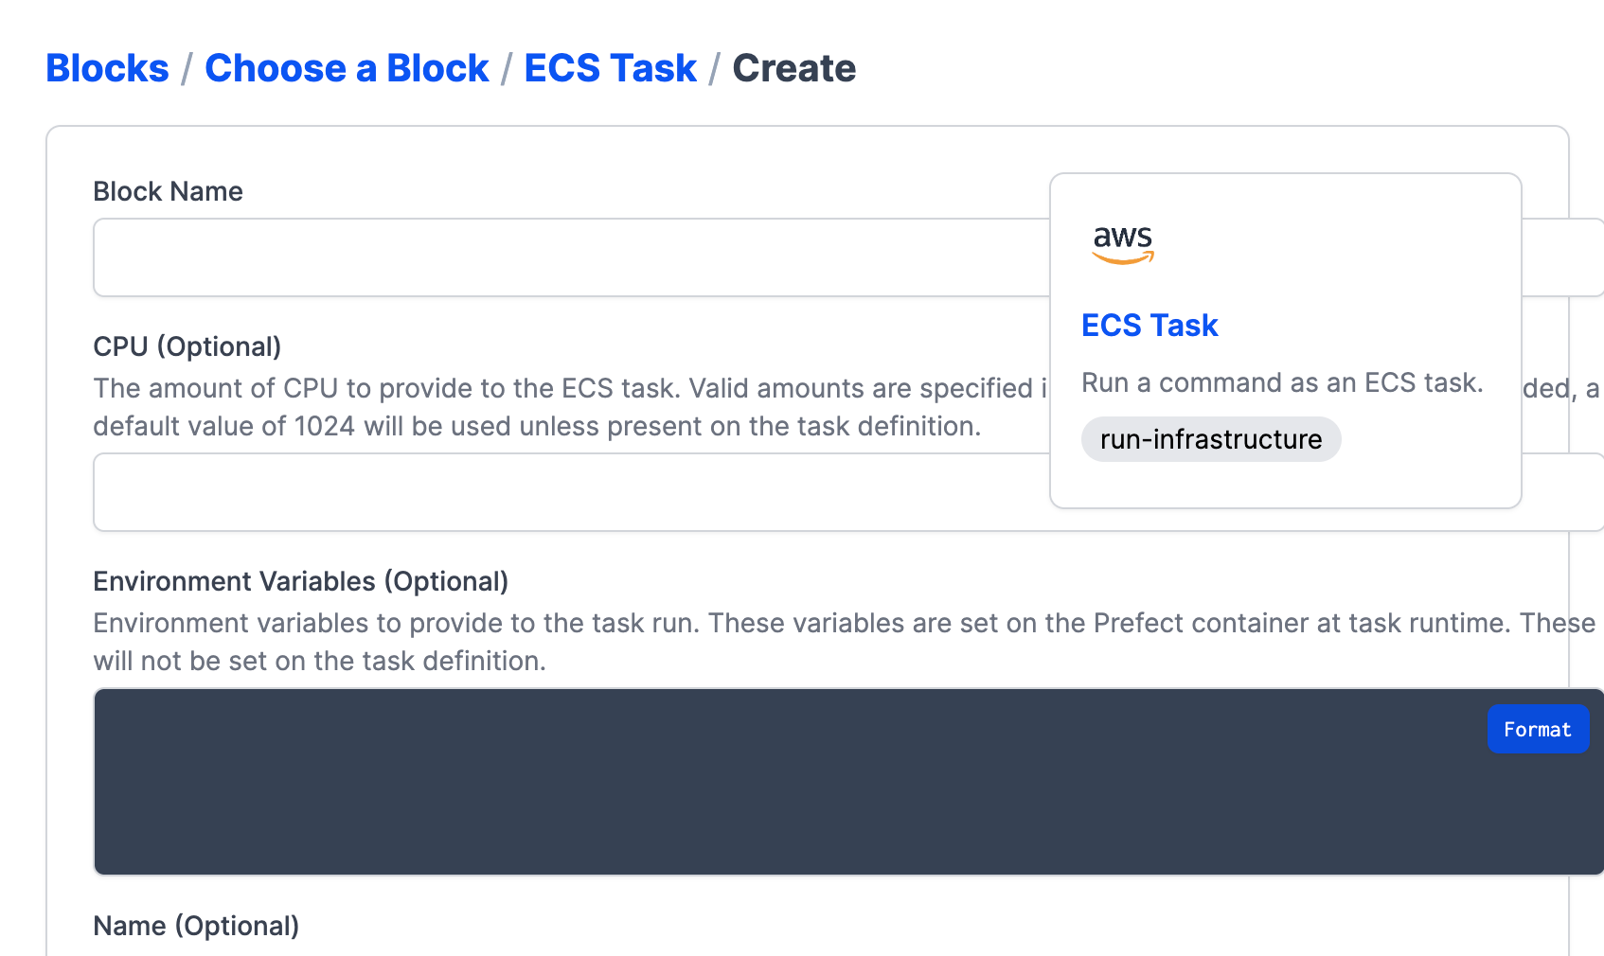Select the run-infrastructure capability tag
The image size is (1604, 956).
pyautogui.click(x=1211, y=438)
